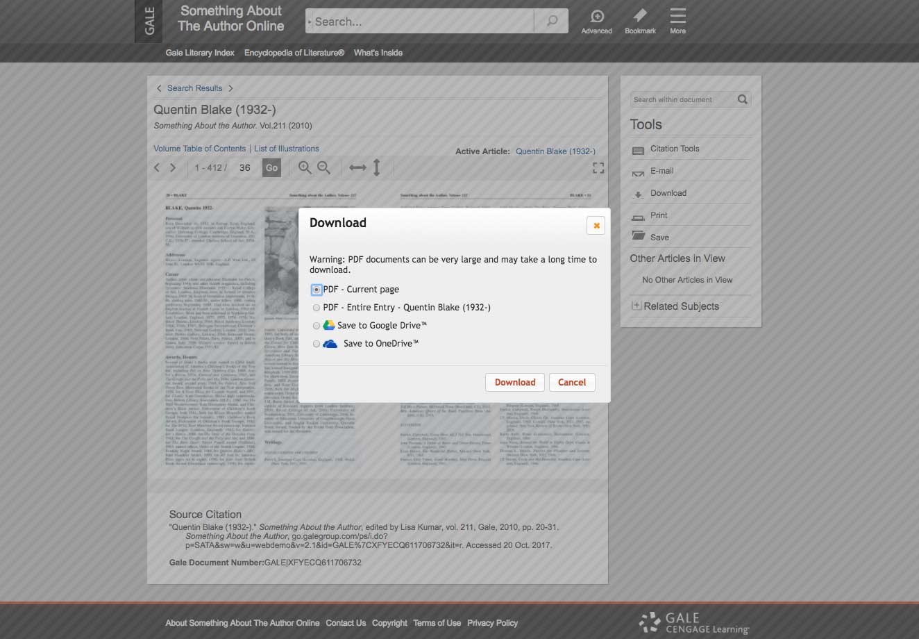The width and height of the screenshot is (919, 639).
Task: Open search type dropdown arrow in header
Action: [x=310, y=22]
